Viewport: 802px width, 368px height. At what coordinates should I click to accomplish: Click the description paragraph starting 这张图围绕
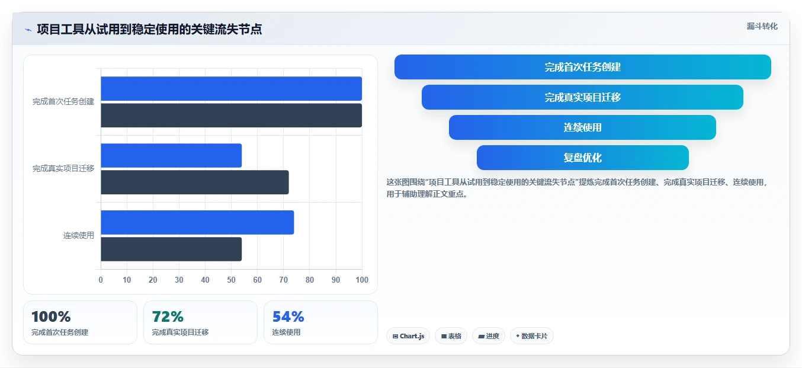578,188
